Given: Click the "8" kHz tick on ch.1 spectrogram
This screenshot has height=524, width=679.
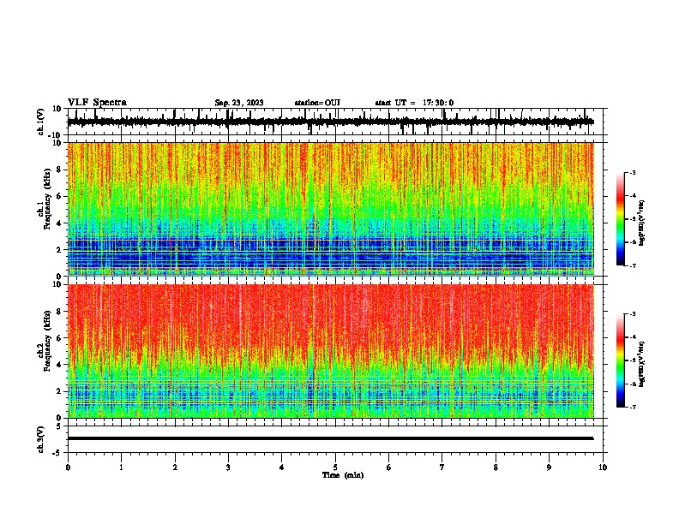Looking at the screenshot, I should click(x=59, y=170).
